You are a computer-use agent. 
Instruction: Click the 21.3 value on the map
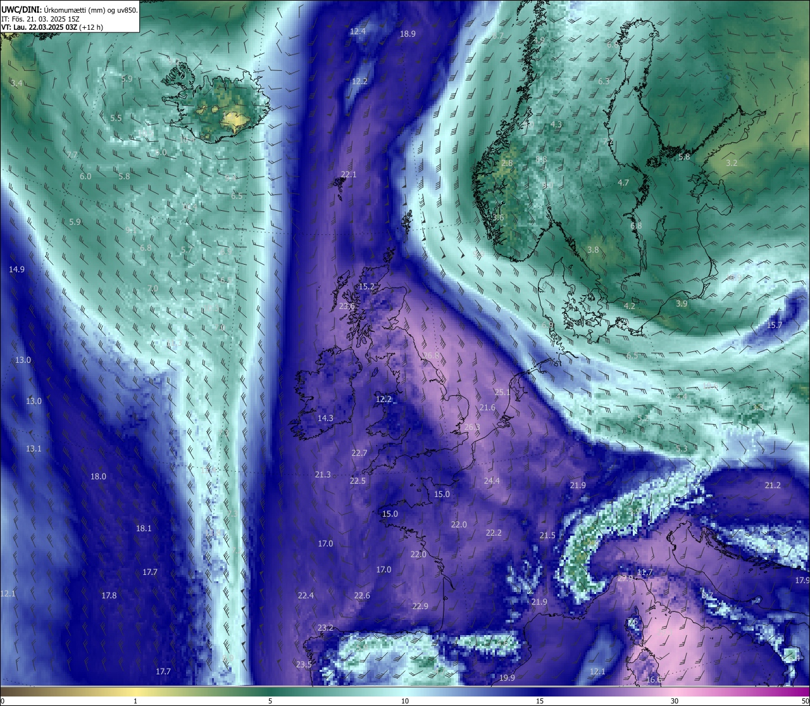323,475
